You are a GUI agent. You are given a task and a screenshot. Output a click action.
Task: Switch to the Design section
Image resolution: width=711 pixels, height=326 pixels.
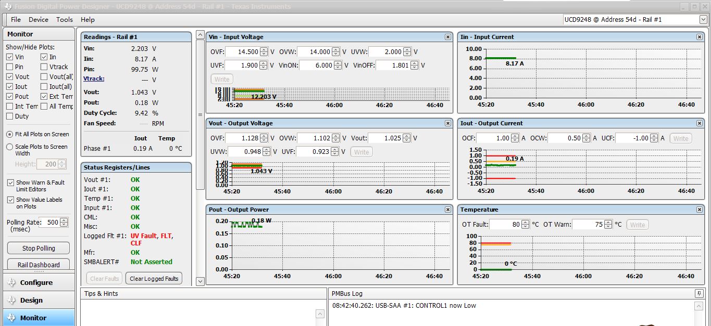tap(39, 300)
